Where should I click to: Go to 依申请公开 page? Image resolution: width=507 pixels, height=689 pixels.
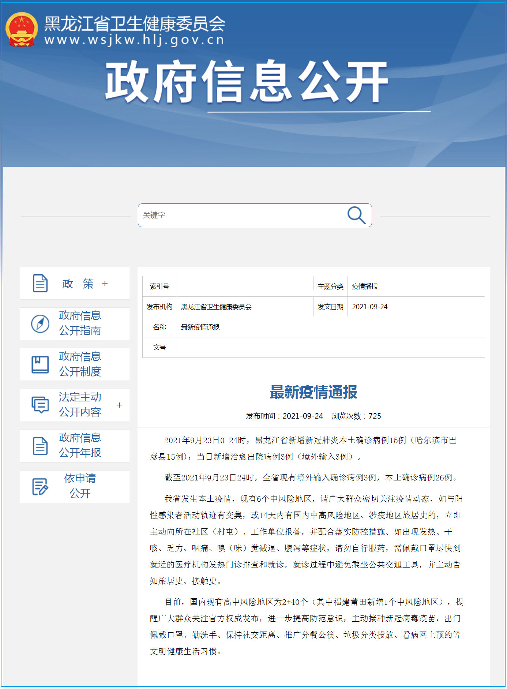coord(80,486)
